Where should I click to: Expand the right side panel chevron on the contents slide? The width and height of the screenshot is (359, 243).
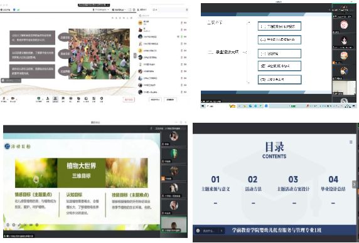(x=355, y=184)
